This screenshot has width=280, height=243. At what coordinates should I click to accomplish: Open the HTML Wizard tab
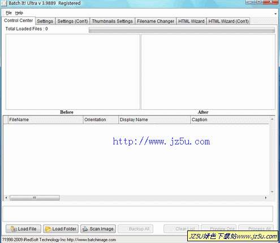point(191,21)
